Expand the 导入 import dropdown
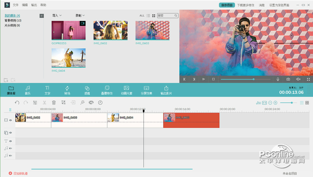Viewport: 313px width, 177px height. pos(57,16)
